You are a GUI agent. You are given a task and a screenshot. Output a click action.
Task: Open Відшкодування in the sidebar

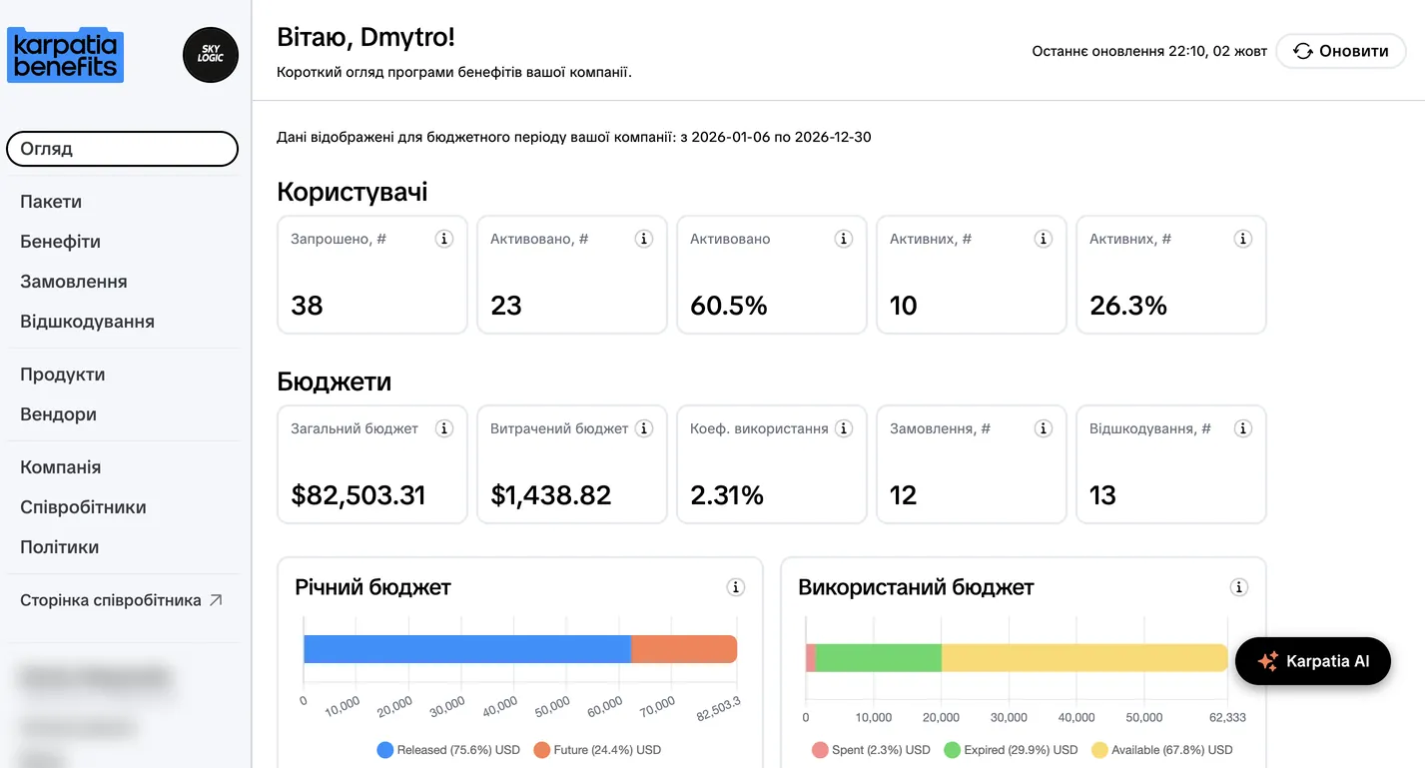click(x=87, y=322)
